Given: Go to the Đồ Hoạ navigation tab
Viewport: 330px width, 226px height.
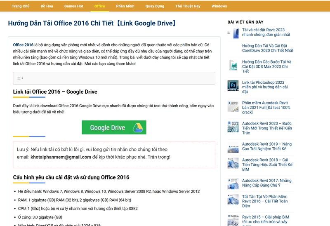Looking at the screenshot, I should pyautogui.click(x=47, y=6).
